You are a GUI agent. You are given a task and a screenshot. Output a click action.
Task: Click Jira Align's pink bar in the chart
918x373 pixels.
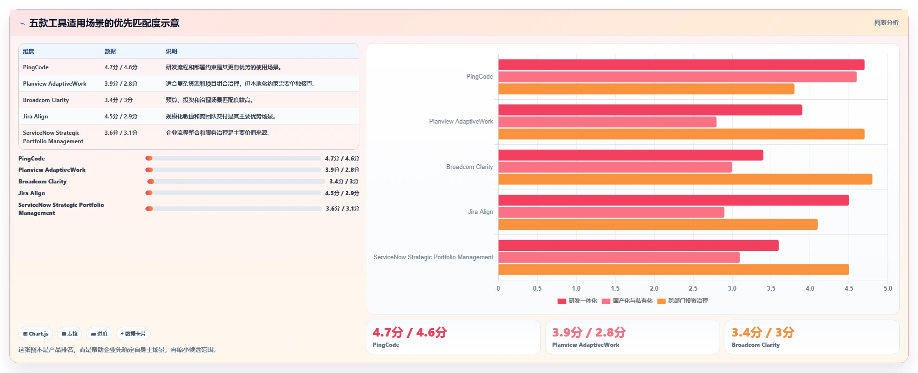[x=611, y=212]
